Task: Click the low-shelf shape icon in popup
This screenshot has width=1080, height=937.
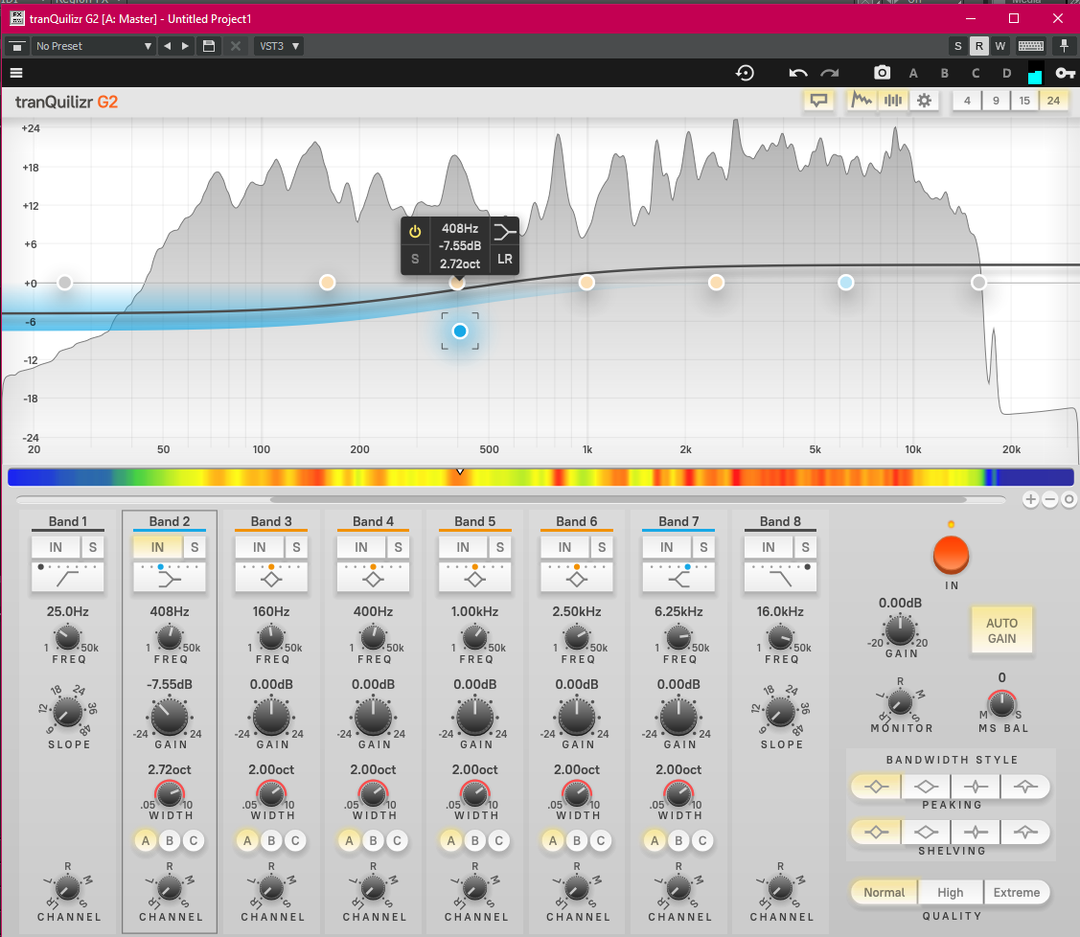Action: tap(505, 232)
